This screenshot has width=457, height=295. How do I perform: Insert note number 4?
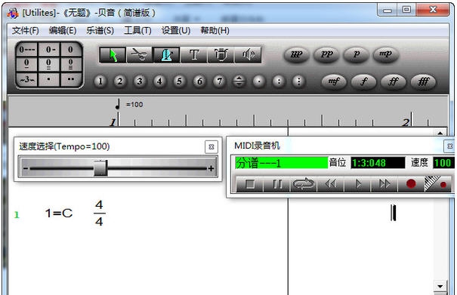pos(159,81)
